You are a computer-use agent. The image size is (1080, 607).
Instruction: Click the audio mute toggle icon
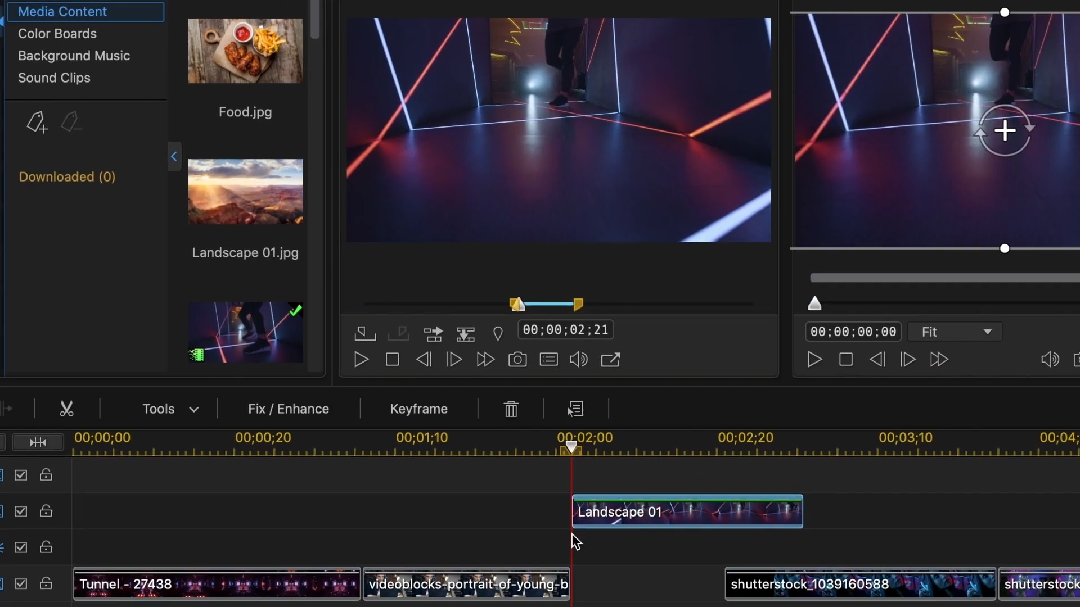tap(579, 360)
